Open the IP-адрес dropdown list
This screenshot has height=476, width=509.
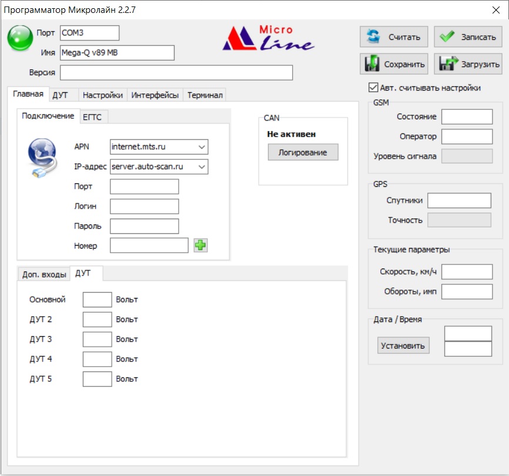pyautogui.click(x=202, y=167)
